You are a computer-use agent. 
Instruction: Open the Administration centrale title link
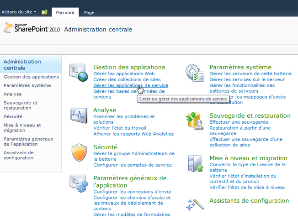[x=98, y=29]
